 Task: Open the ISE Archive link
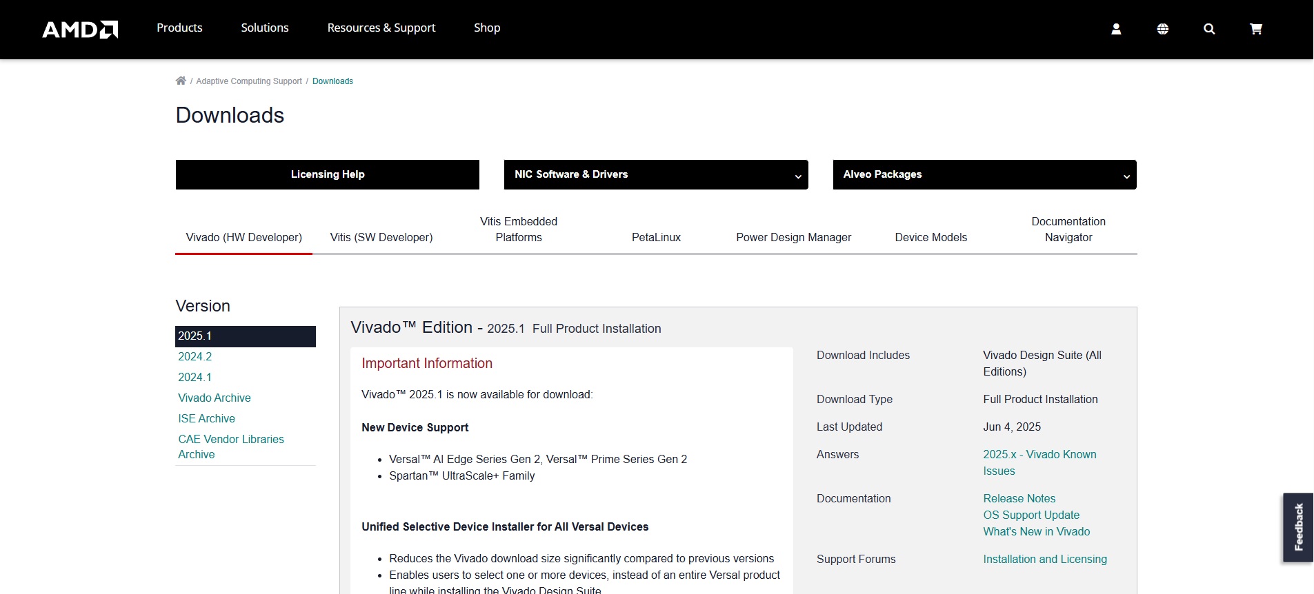pos(206,418)
